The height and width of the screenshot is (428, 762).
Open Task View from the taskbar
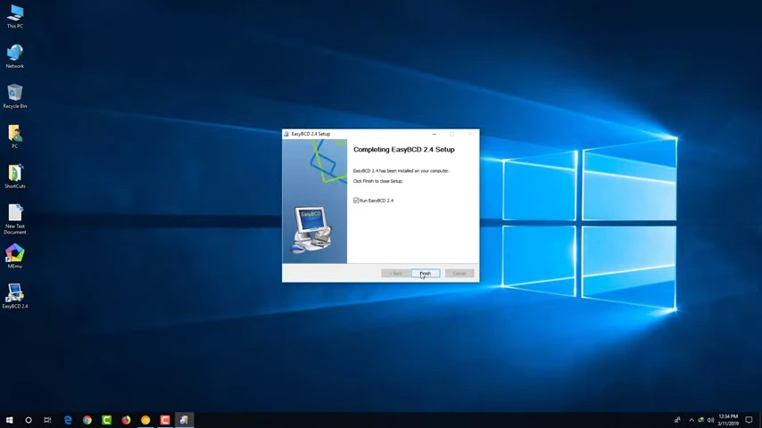pos(47,420)
